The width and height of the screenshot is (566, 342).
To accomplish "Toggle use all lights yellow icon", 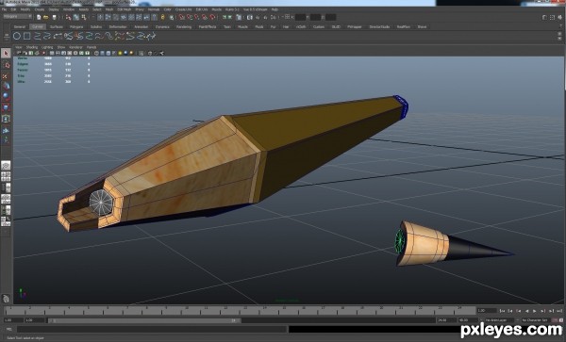I will pyautogui.click(x=120, y=53).
